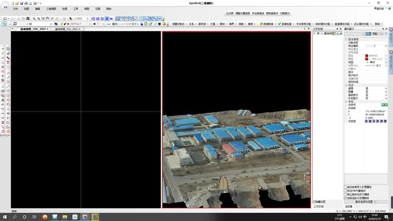Open the scale 1:1311 dropdown
The width and height of the screenshot is (393, 221).
[x=88, y=18]
